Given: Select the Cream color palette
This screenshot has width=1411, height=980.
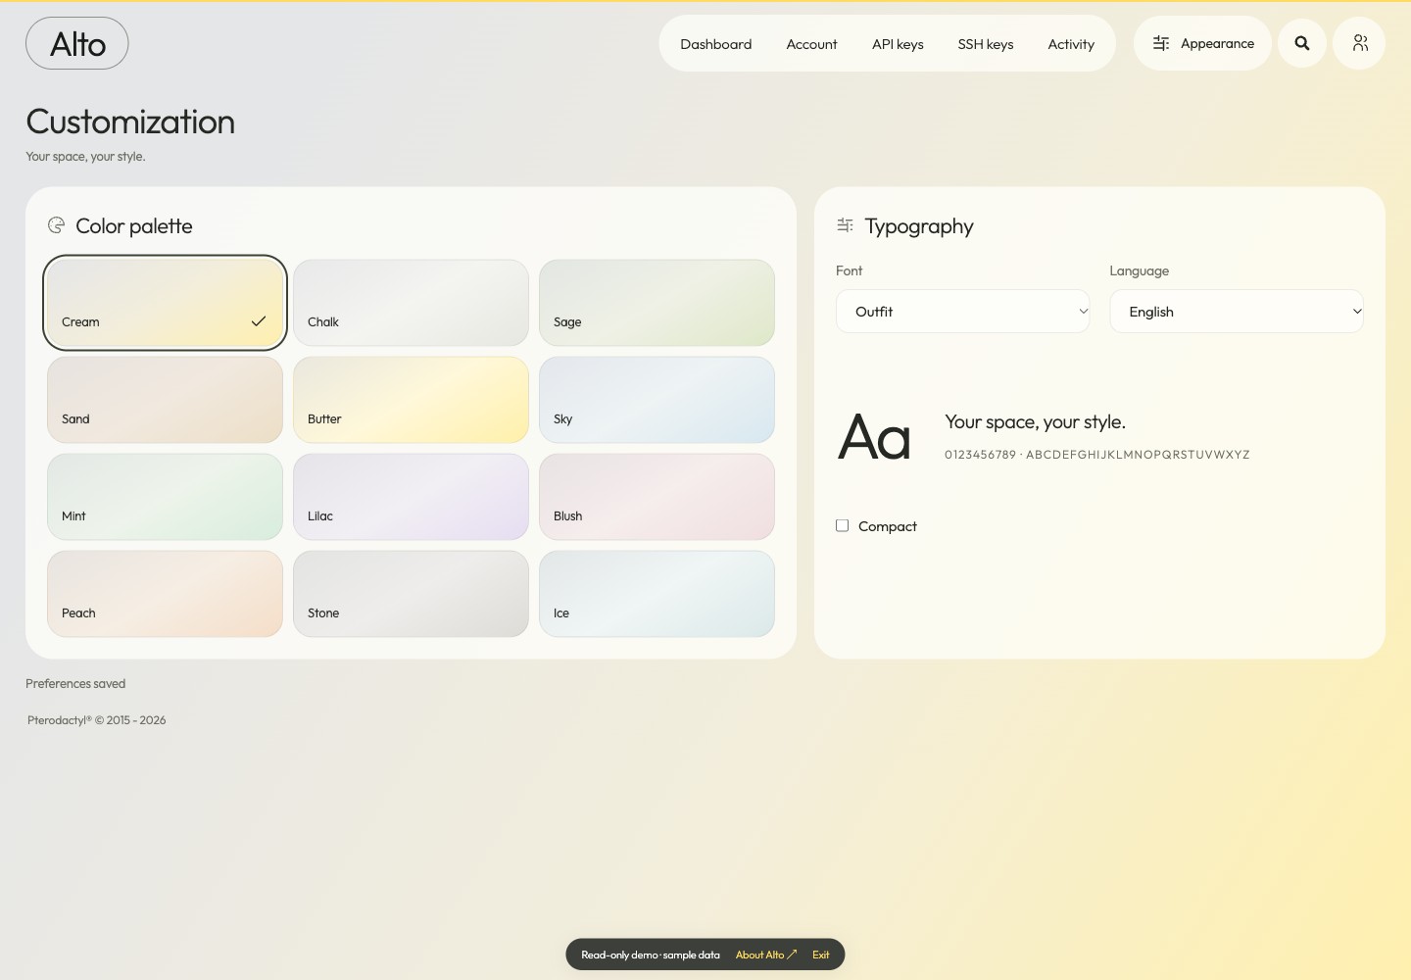Looking at the screenshot, I should 165,303.
